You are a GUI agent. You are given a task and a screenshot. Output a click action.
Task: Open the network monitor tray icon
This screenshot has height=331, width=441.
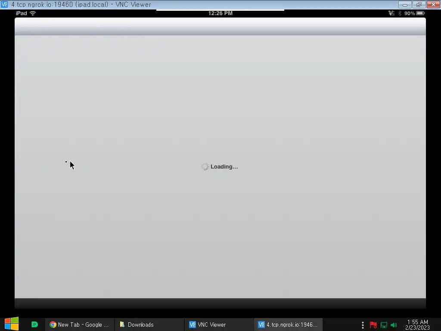384,325
